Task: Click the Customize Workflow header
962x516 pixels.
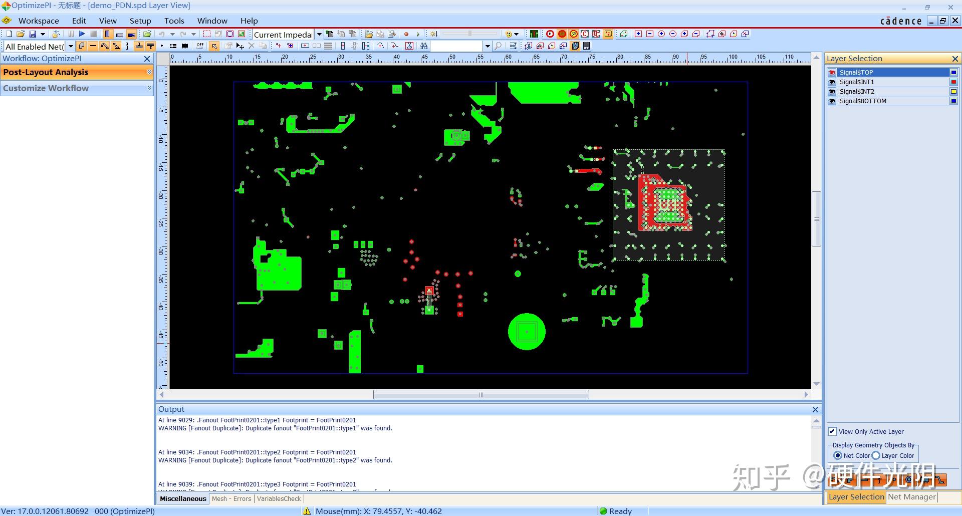Action: click(x=77, y=88)
